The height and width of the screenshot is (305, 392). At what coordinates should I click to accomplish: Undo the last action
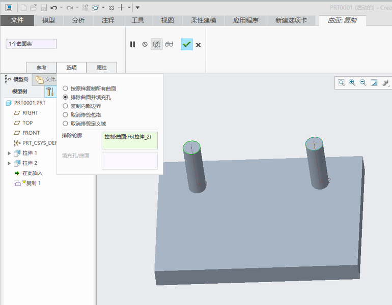(53, 8)
